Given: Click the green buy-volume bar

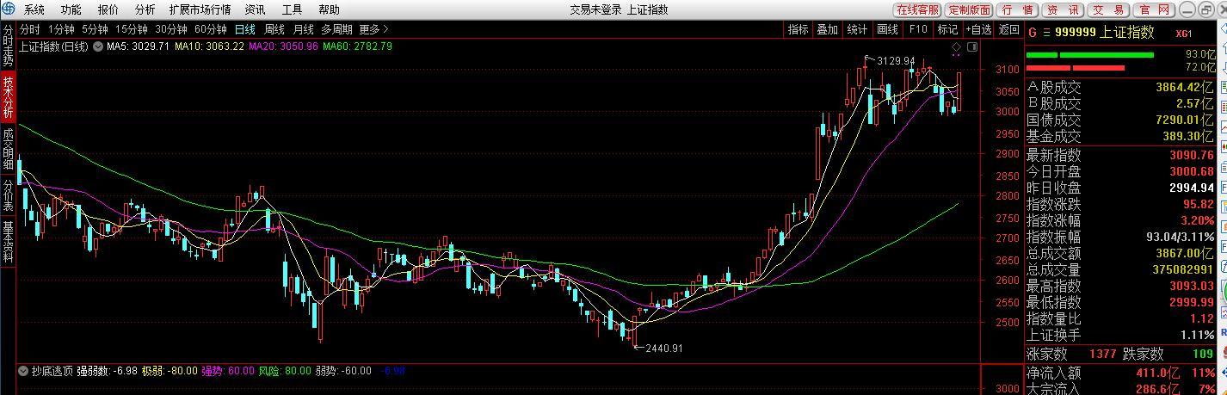Looking at the screenshot, I should (1090, 55).
